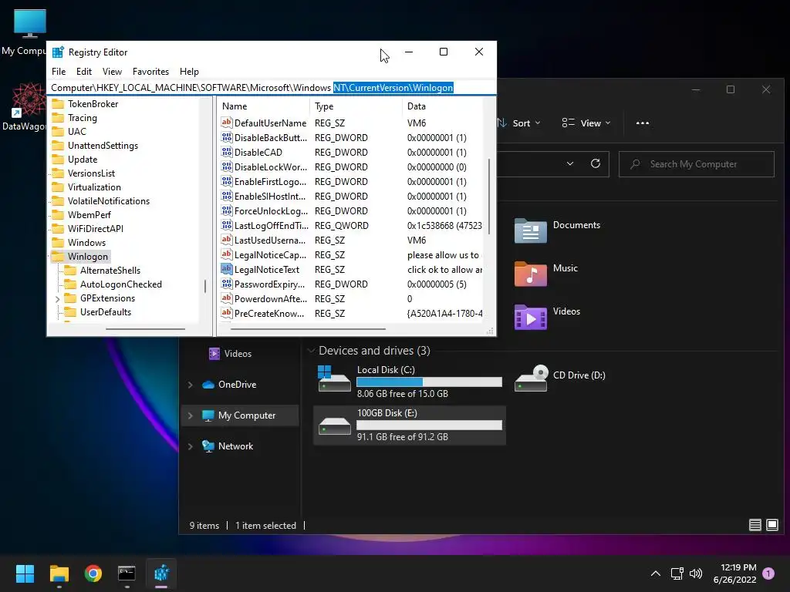This screenshot has width=790, height=592.
Task: Click the values pane vertical scrollbar
Action: click(x=488, y=197)
